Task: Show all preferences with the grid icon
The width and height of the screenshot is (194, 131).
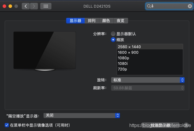Action: click(46, 6)
